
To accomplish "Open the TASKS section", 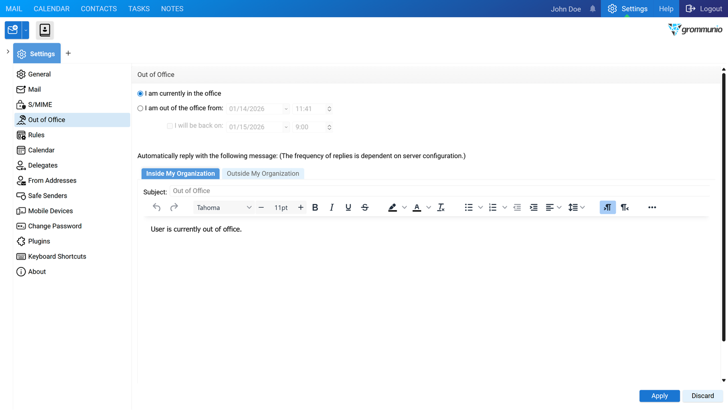I will click(x=139, y=9).
